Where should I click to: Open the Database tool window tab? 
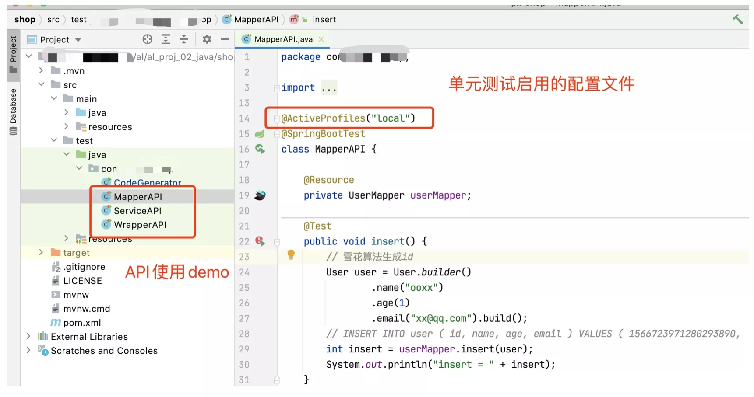click(13, 112)
